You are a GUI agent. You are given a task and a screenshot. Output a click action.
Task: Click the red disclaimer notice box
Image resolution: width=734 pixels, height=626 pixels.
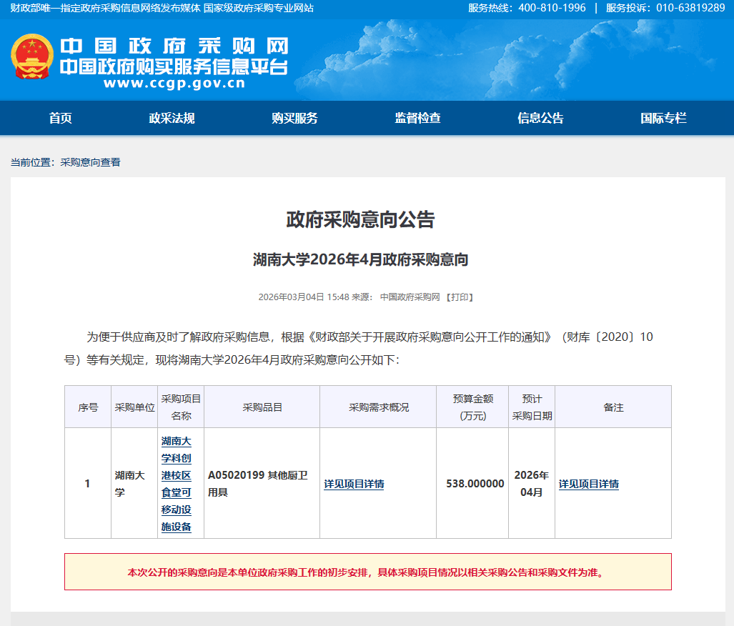368,572
